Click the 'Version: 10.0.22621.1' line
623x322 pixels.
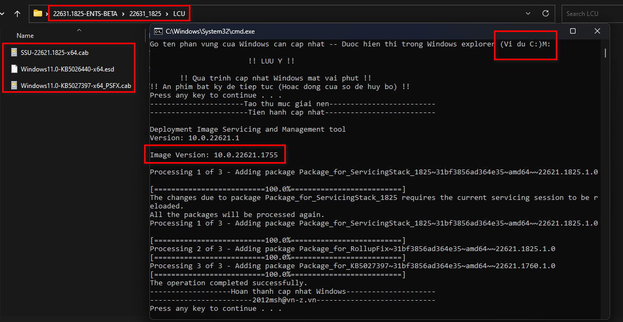pyautogui.click(x=194, y=138)
